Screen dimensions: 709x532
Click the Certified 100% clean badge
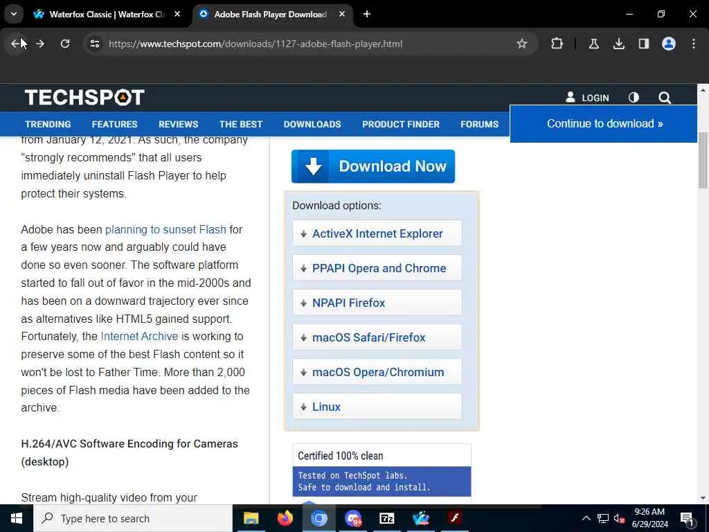click(x=382, y=473)
